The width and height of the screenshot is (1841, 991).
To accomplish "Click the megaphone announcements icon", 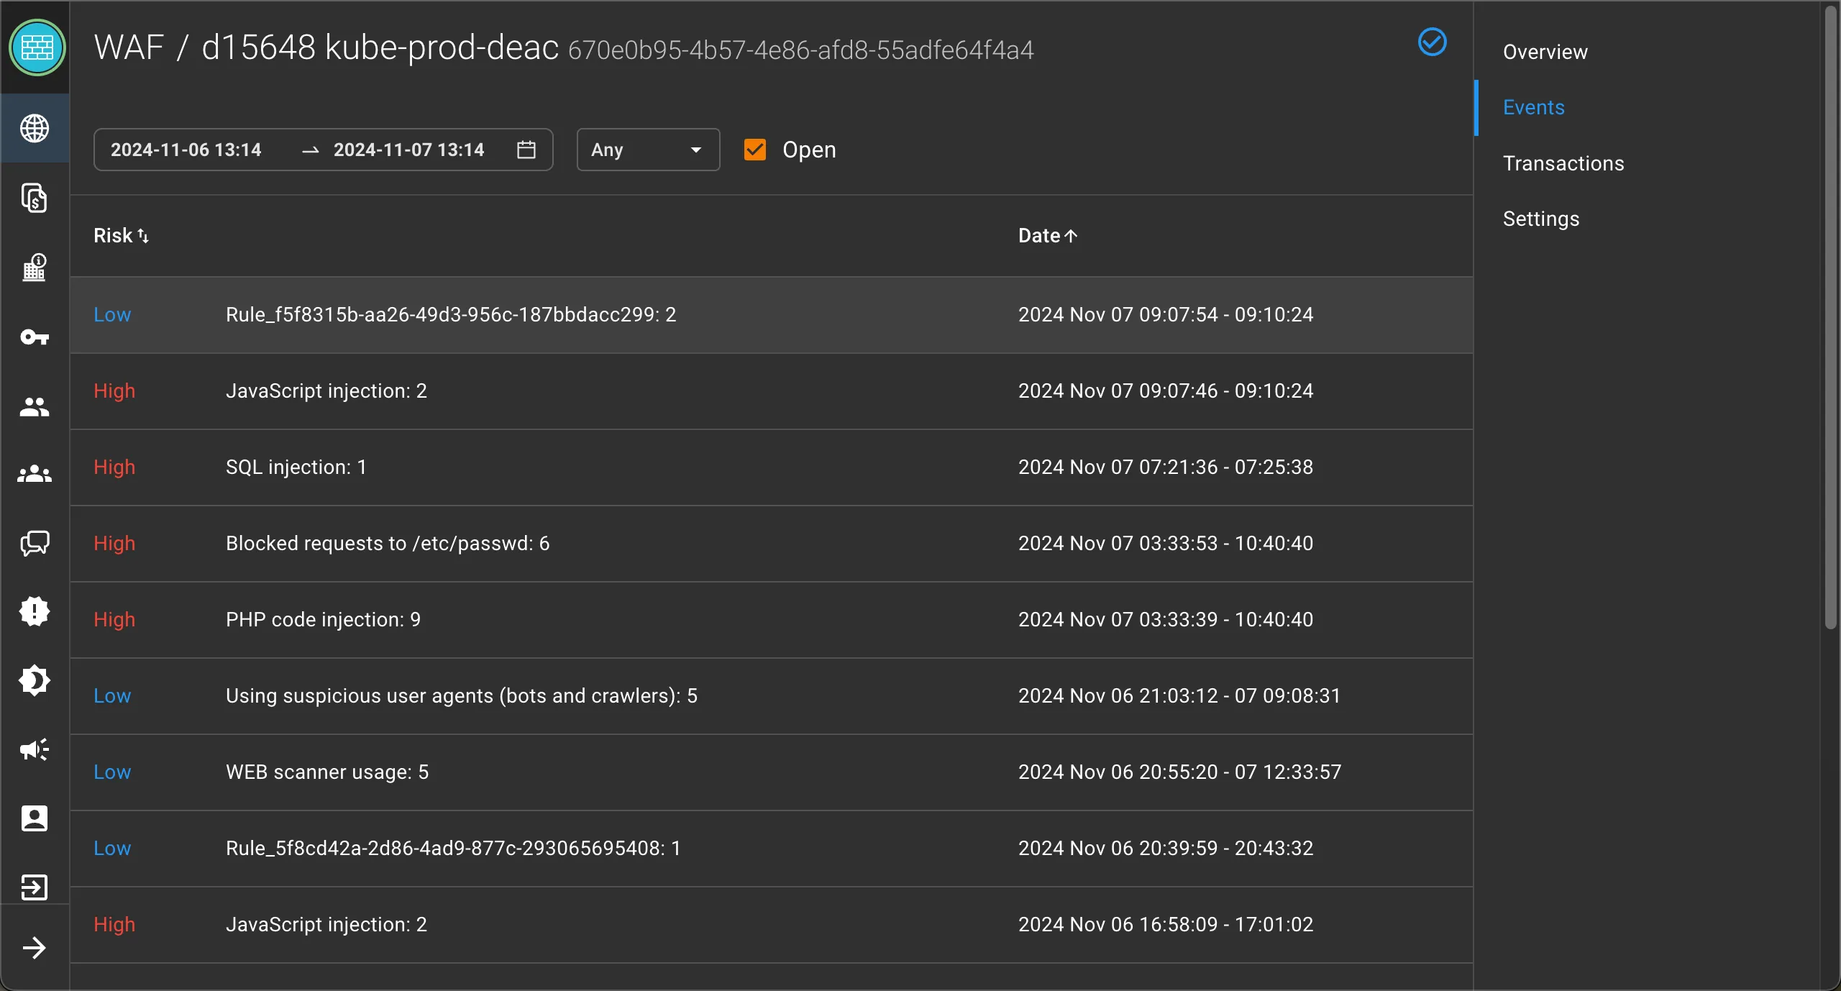I will click(x=35, y=749).
